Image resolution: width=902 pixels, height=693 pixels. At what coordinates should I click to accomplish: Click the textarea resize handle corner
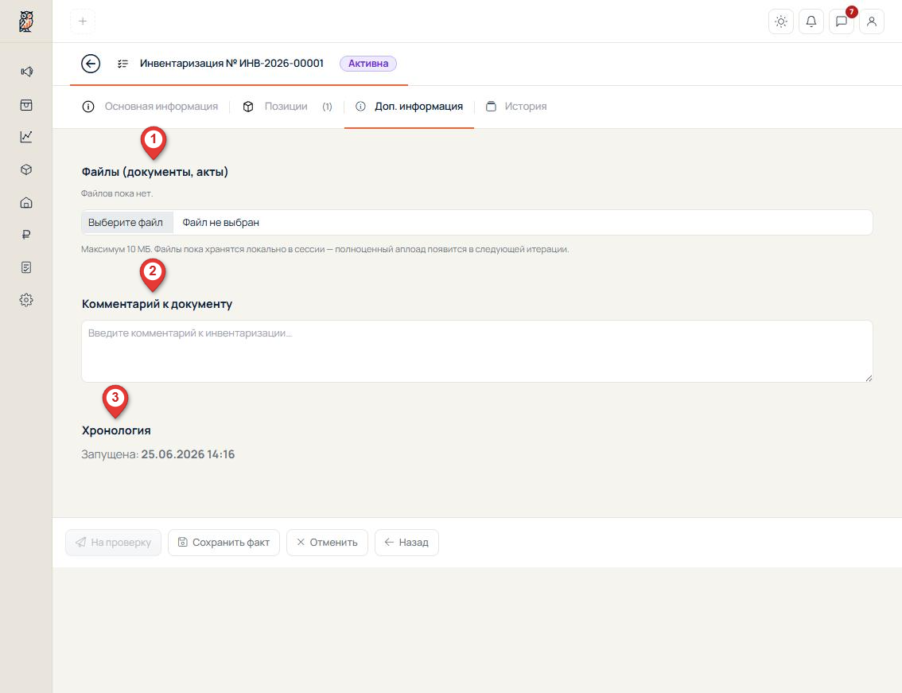point(869,378)
